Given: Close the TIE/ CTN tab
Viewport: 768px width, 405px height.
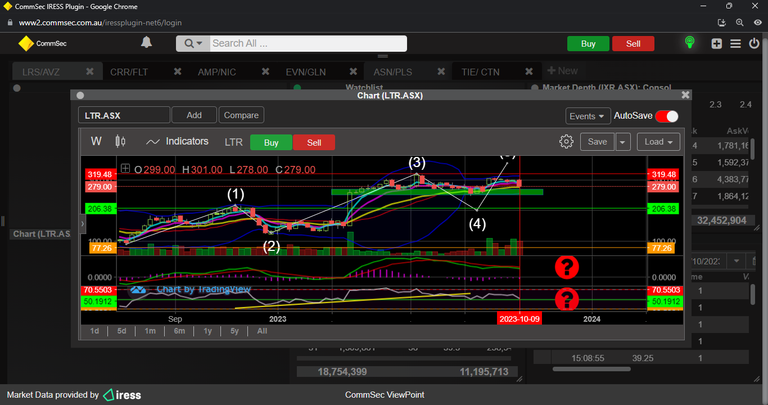Looking at the screenshot, I should (x=528, y=71).
